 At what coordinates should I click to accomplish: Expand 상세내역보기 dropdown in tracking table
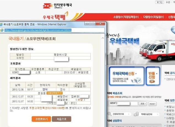55,93
